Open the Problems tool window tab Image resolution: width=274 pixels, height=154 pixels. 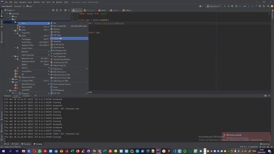26,144
